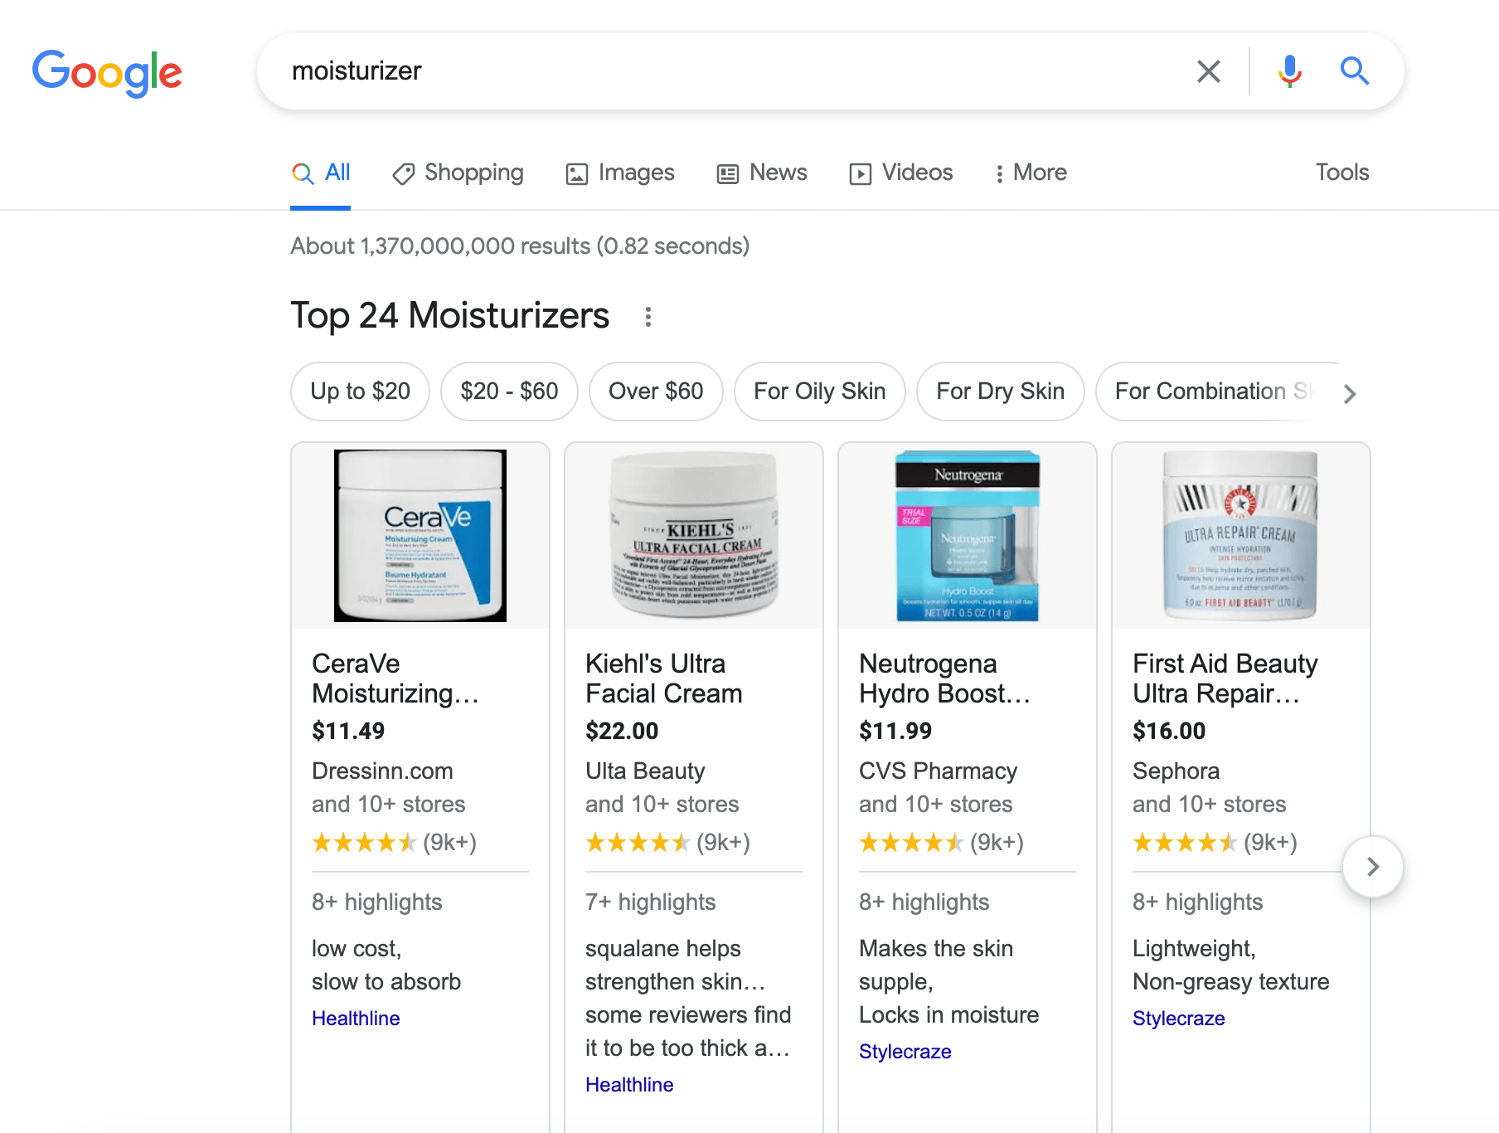This screenshot has height=1133, width=1499.
Task: Click into the moisturizer search field
Action: [730, 71]
